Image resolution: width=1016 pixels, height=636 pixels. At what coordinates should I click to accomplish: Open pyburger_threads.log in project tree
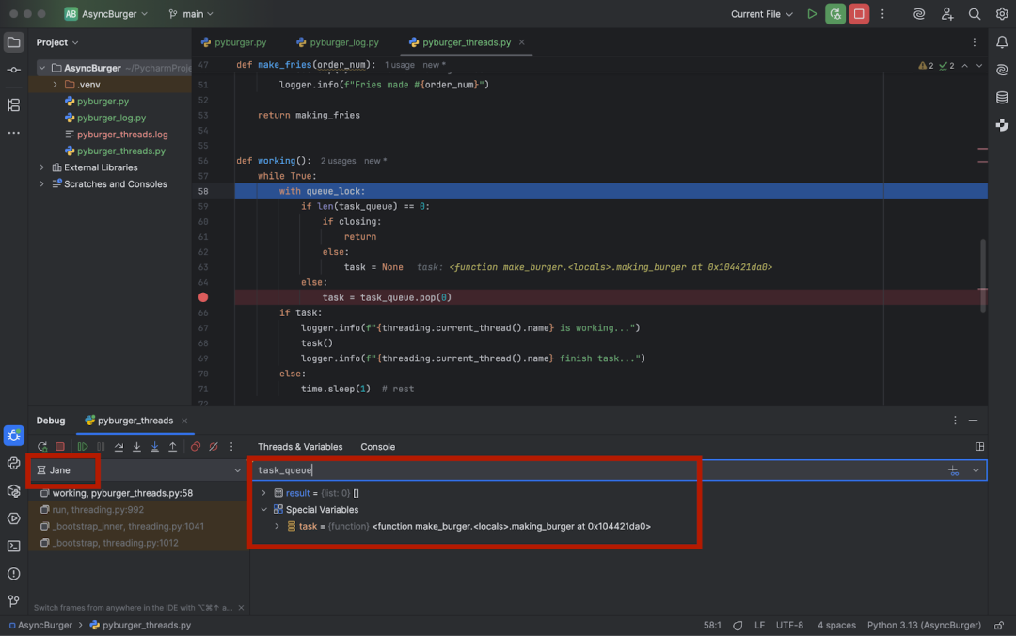pos(122,135)
